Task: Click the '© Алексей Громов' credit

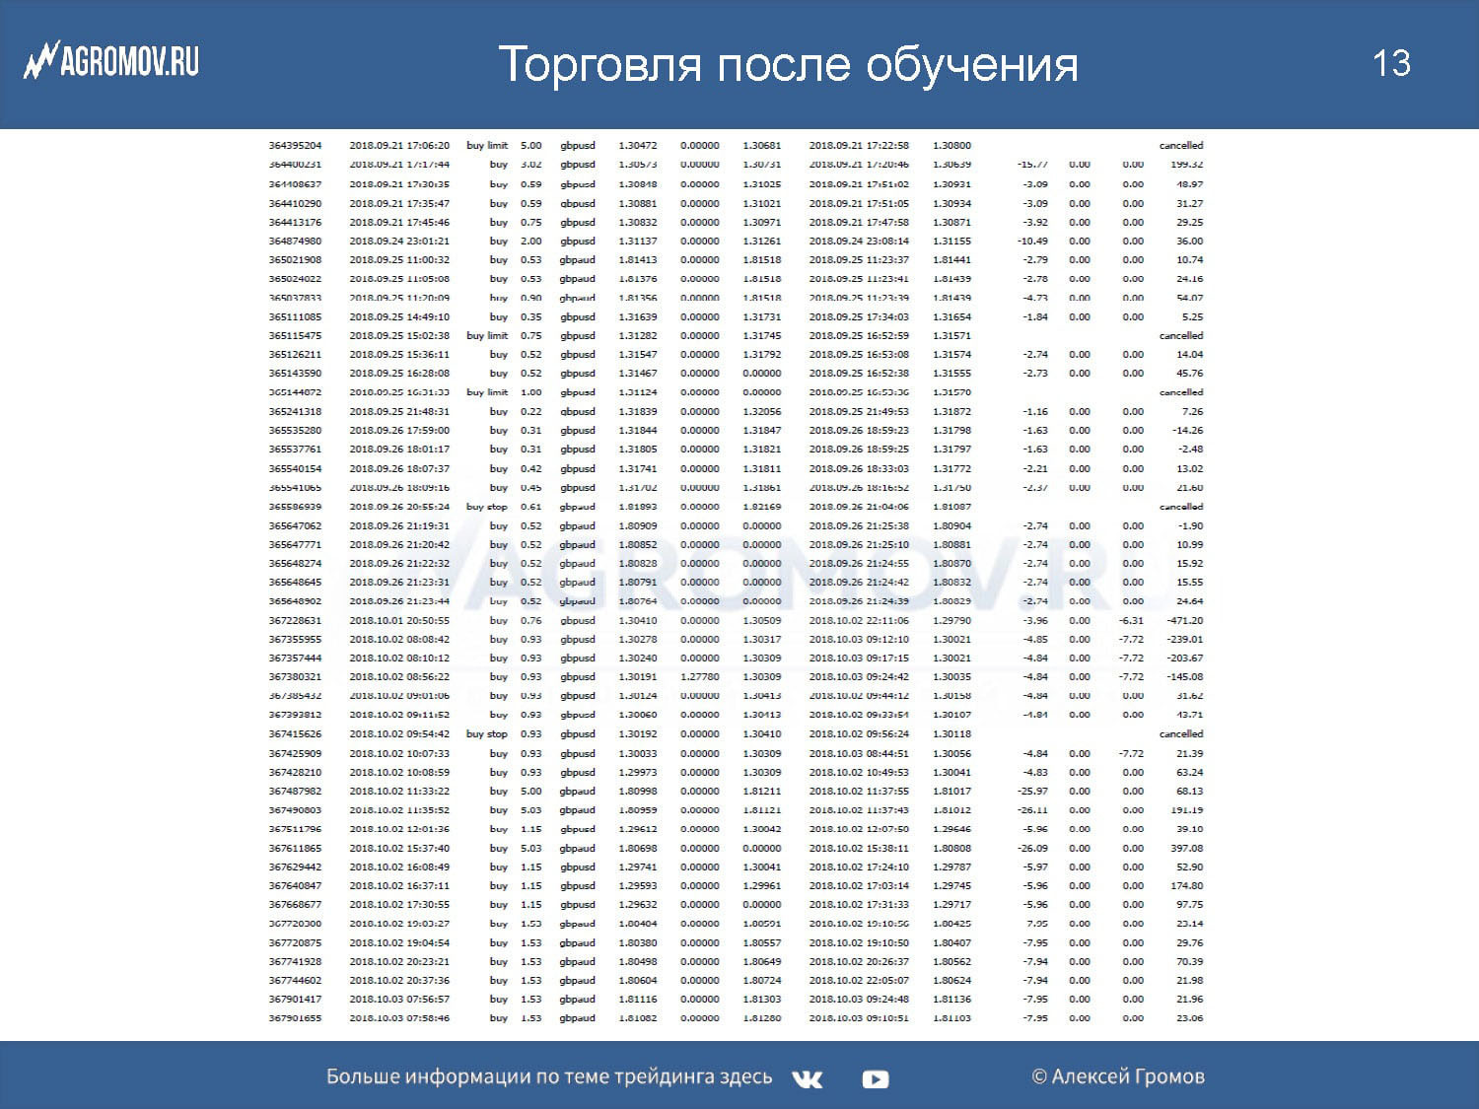Action: point(1118,1076)
